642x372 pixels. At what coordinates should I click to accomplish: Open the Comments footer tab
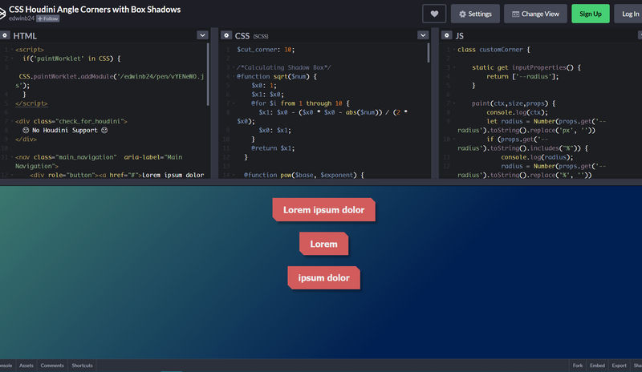(52, 366)
